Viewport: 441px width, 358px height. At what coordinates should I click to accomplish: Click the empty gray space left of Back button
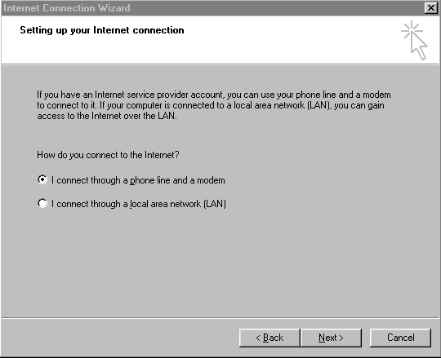point(118,338)
